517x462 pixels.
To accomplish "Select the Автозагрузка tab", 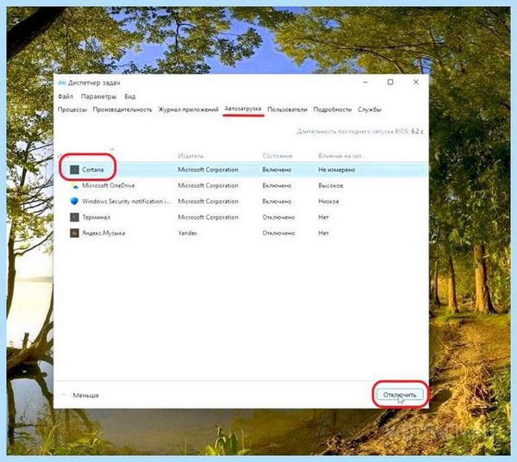I will (x=243, y=109).
